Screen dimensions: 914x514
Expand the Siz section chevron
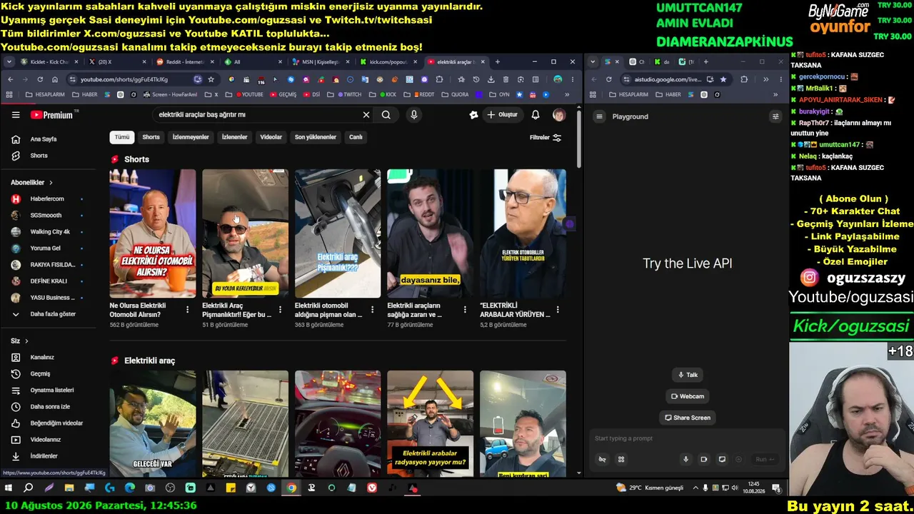pyautogui.click(x=26, y=341)
